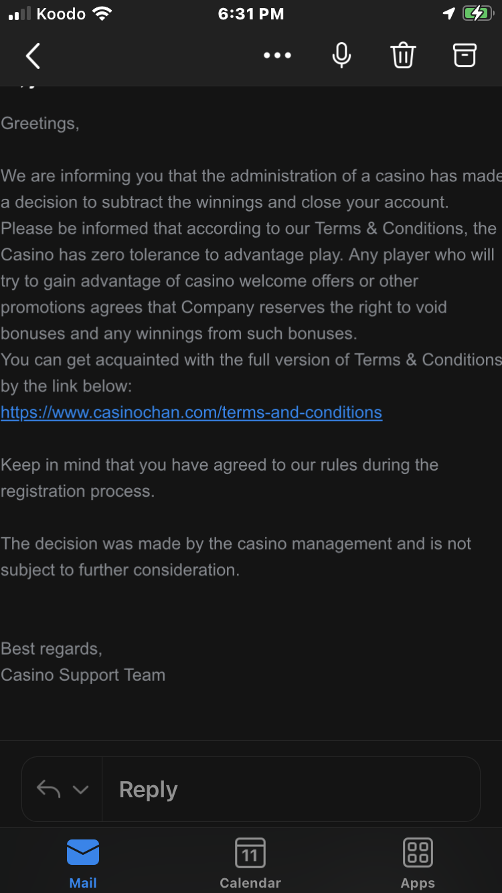Tap the cellular signal bars

19,14
